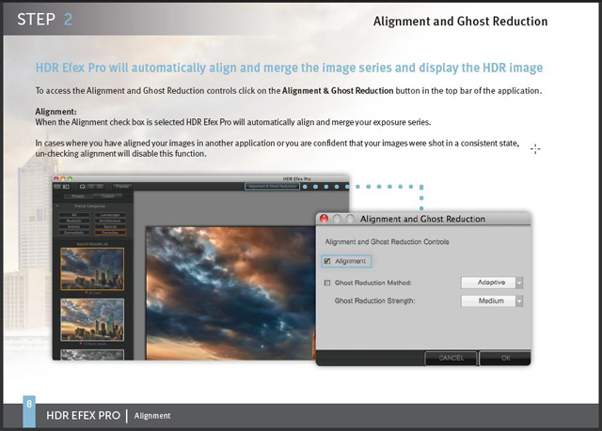The image size is (602, 431).
Task: Select the highlighted Favorites preset category
Action: pos(110,233)
